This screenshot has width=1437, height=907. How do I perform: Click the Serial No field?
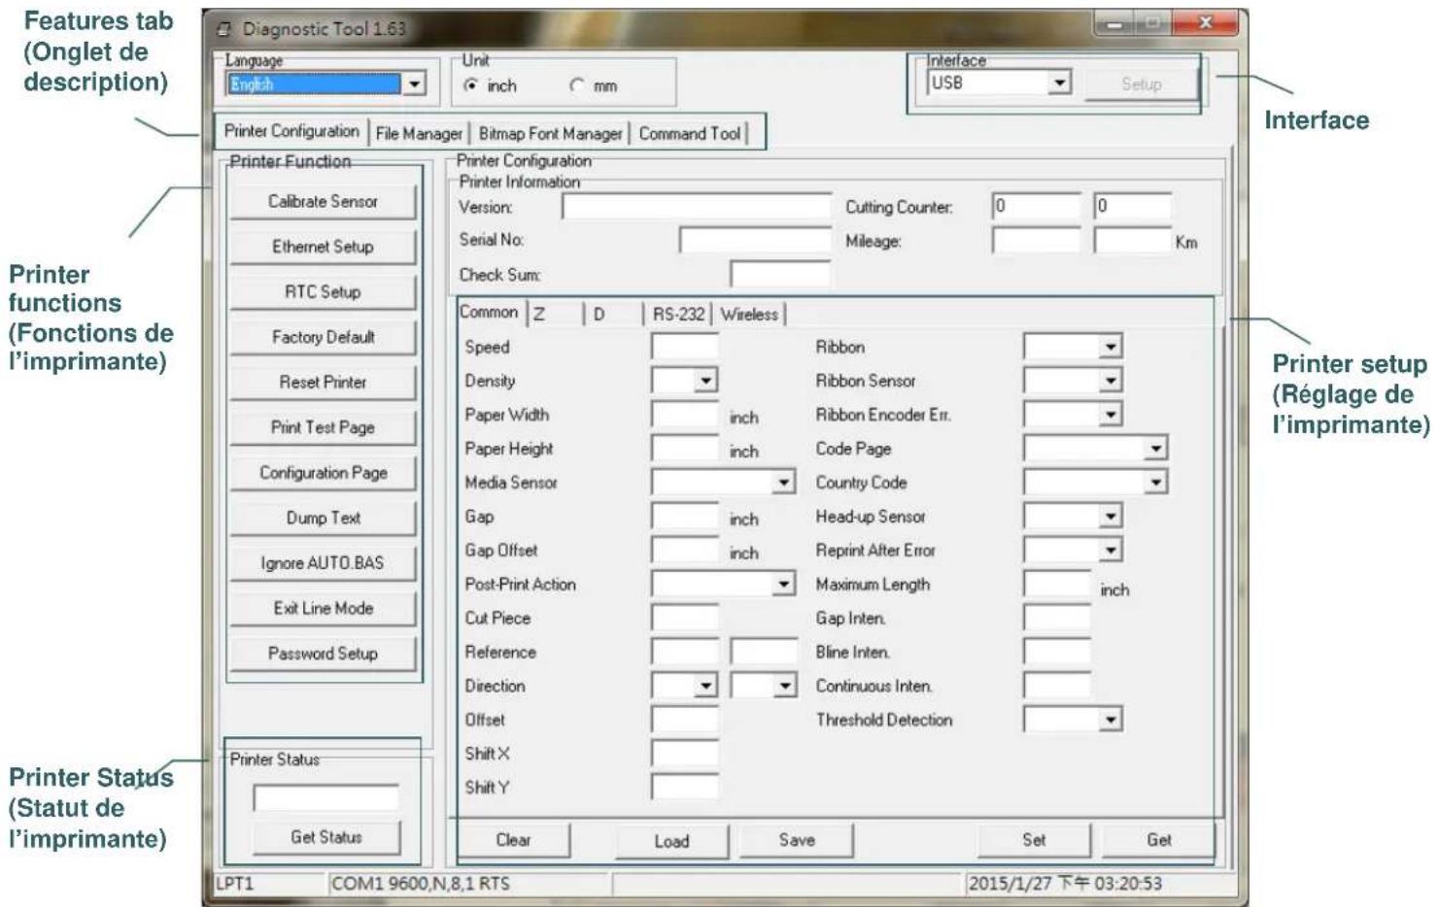coord(755,240)
